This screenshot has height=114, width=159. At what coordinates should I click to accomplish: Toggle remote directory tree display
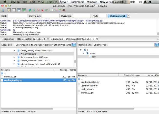coord(19,10)
